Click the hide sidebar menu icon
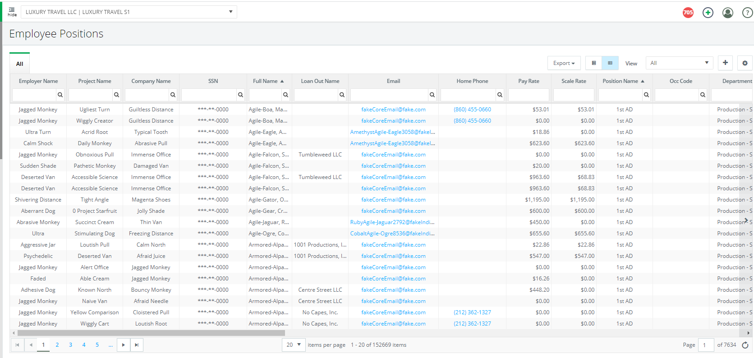Image resolution: width=754 pixels, height=358 pixels. pos(12,12)
